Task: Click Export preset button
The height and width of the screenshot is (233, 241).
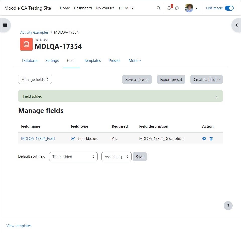Action: (171, 79)
